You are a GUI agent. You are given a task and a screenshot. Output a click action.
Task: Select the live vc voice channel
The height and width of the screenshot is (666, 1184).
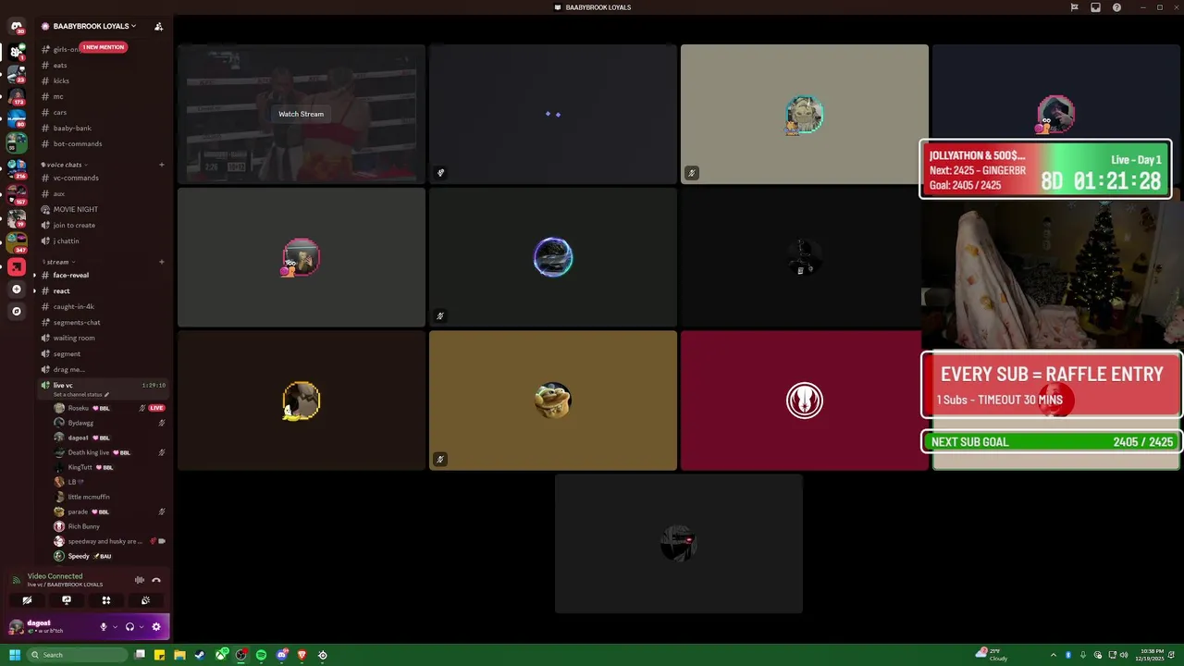click(x=102, y=385)
